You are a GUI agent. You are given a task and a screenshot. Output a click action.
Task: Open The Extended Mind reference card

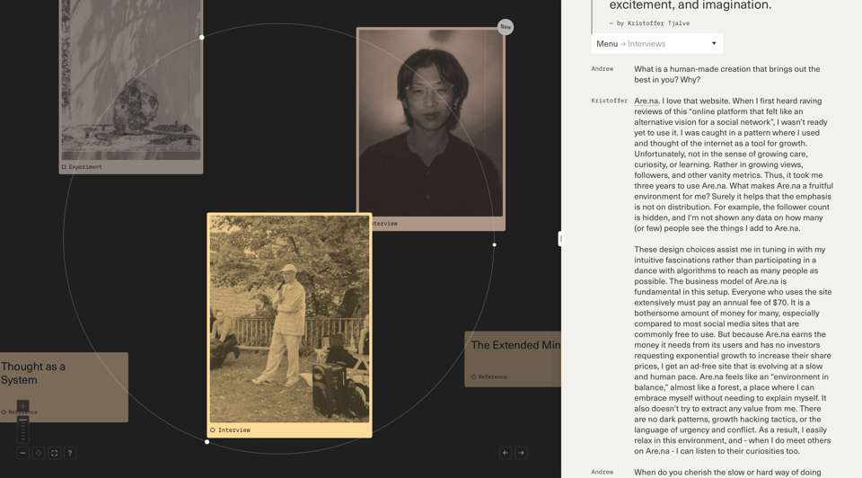pyautogui.click(x=514, y=355)
